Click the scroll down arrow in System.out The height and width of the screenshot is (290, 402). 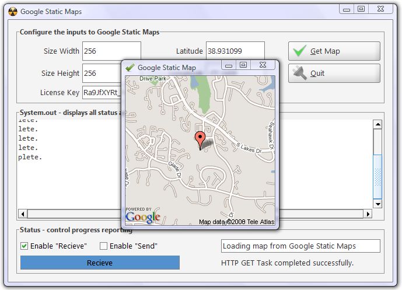tap(377, 204)
